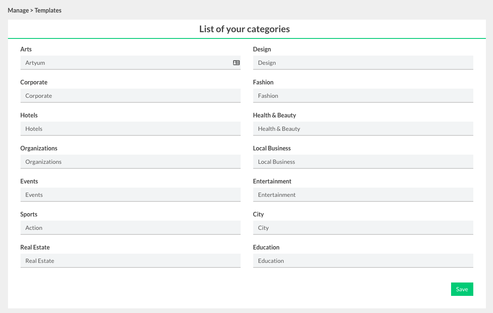
Task: Edit the Fashion category text field
Action: pyautogui.click(x=363, y=96)
